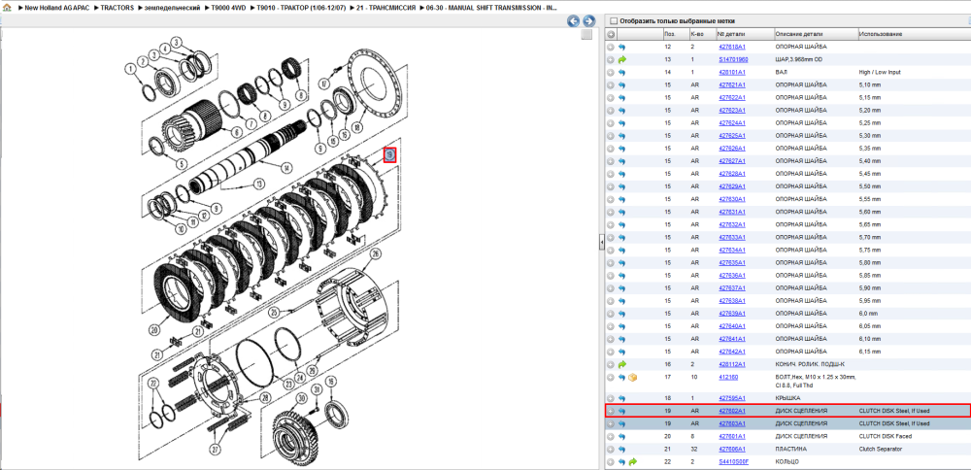Open 'T9010 - ТРАКТОР (1/06-12/07)' breadcrumb
Image resolution: width=971 pixels, height=470 pixels.
301,8
